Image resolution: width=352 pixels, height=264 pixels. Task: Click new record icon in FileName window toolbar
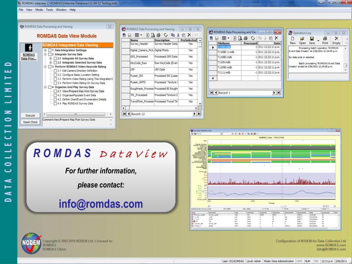(x=211, y=38)
